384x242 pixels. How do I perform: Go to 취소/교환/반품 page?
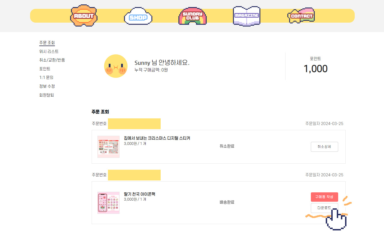point(52,60)
